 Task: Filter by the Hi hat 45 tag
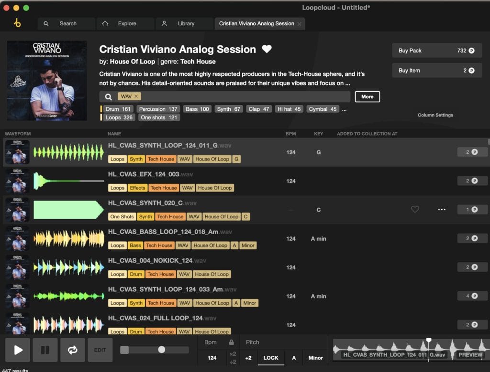click(x=289, y=109)
